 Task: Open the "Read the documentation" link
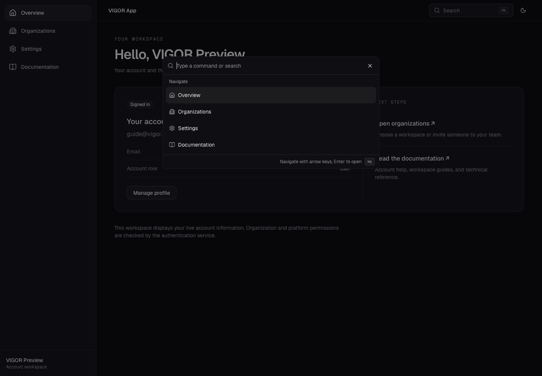(414, 158)
